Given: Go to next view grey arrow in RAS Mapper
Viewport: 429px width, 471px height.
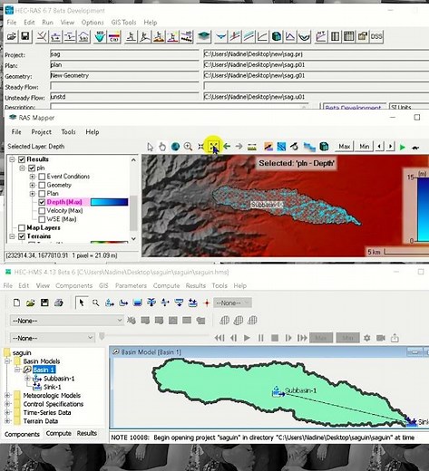Looking at the screenshot, I should [239, 147].
